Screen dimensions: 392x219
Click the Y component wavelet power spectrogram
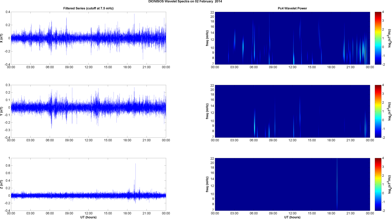pyautogui.click(x=292, y=111)
